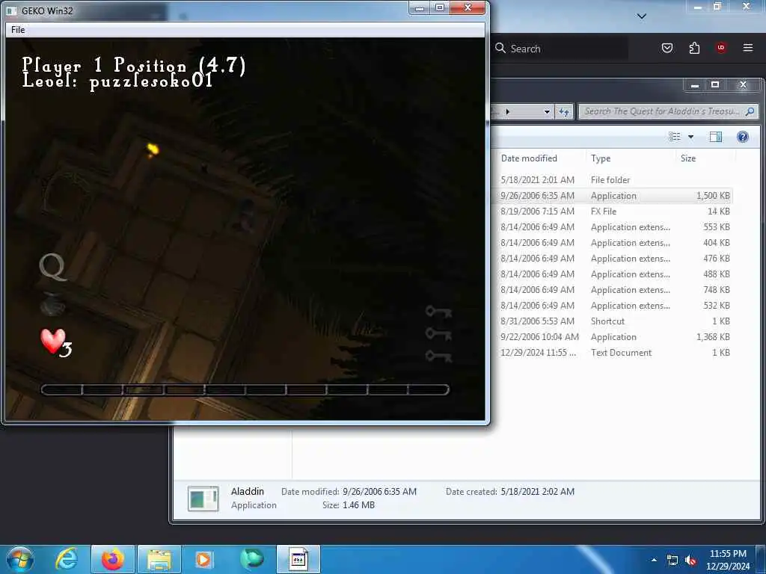Expand the Firefox tab list chevron
Screen dimensions: 766x574
coord(642,16)
